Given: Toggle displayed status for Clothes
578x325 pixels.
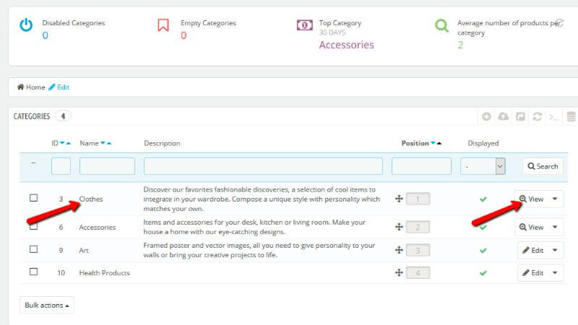Looking at the screenshot, I should pyautogui.click(x=483, y=199).
